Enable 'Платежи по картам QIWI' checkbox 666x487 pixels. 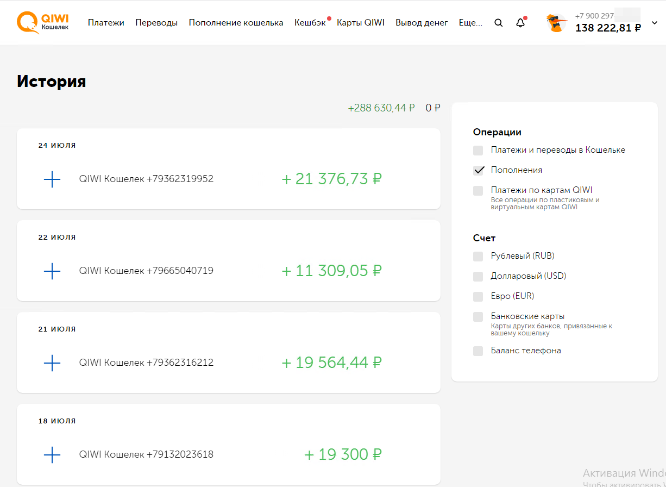click(x=478, y=191)
